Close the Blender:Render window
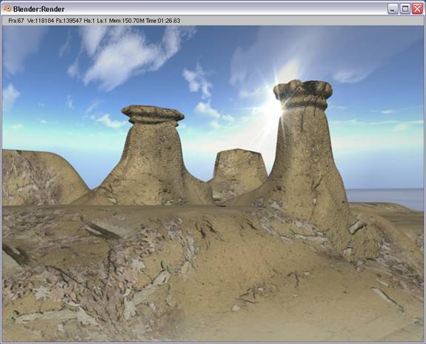 click(417, 9)
